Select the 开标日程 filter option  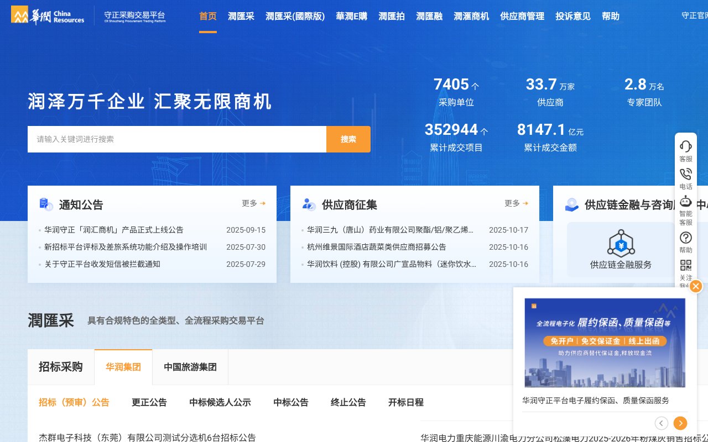coord(405,403)
